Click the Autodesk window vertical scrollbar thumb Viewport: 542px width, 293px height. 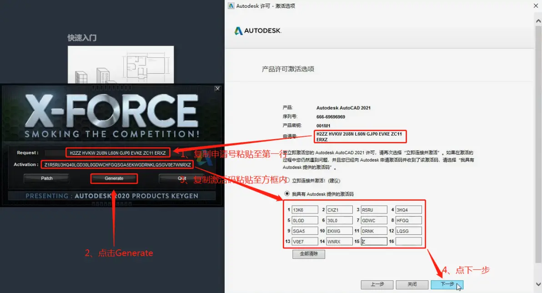tap(538, 144)
